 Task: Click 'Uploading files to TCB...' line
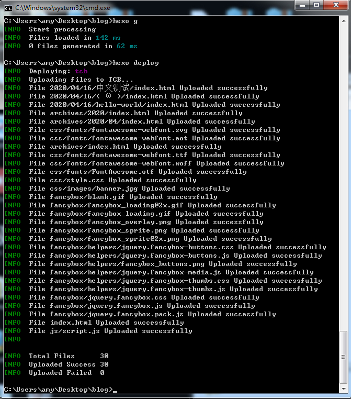69,80
